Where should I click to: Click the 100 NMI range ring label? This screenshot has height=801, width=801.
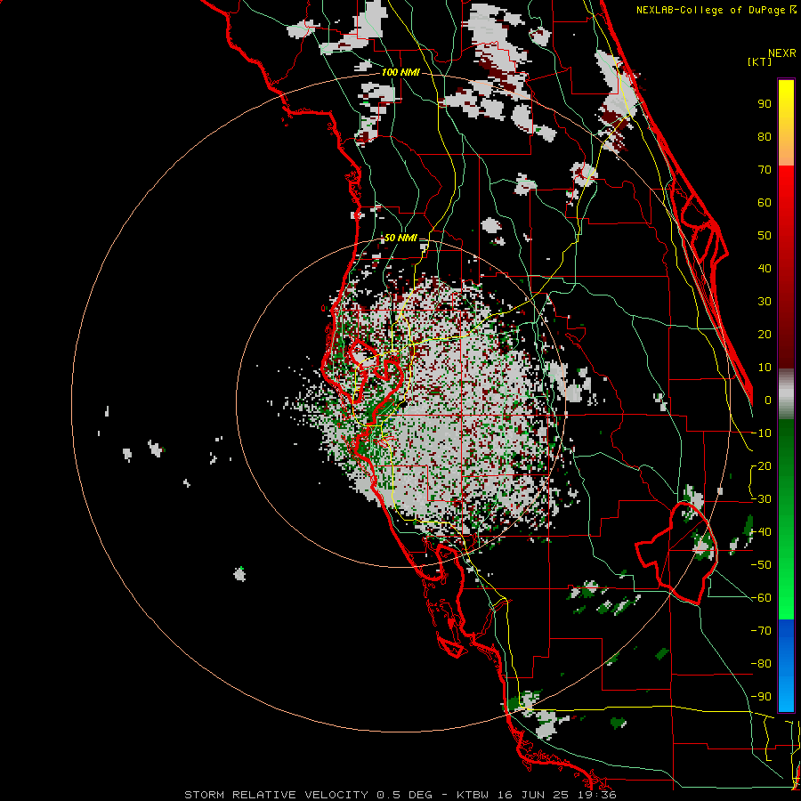click(400, 72)
